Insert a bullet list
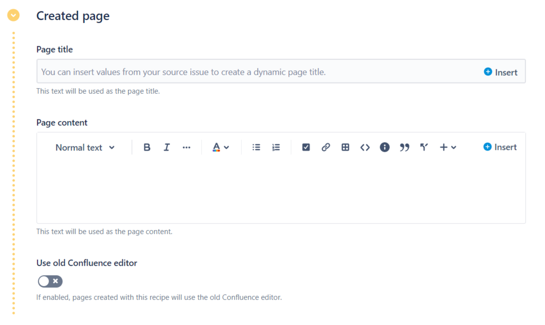The image size is (545, 325). pyautogui.click(x=256, y=147)
